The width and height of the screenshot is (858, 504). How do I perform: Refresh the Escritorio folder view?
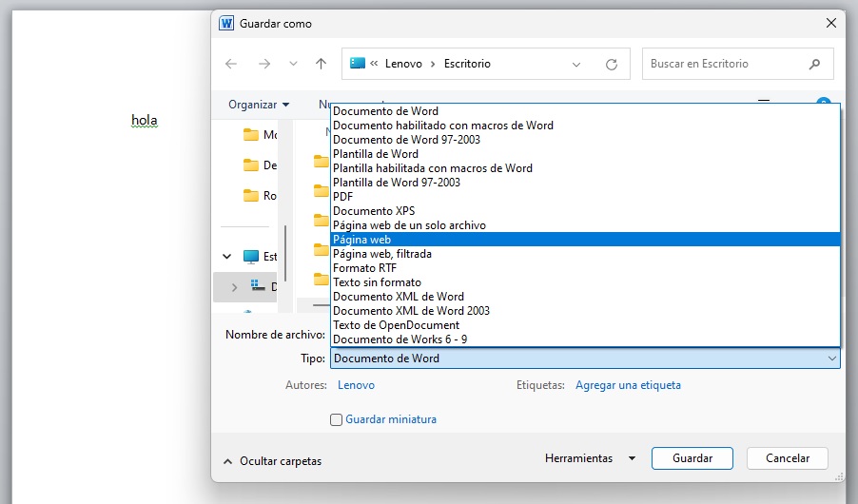click(612, 64)
